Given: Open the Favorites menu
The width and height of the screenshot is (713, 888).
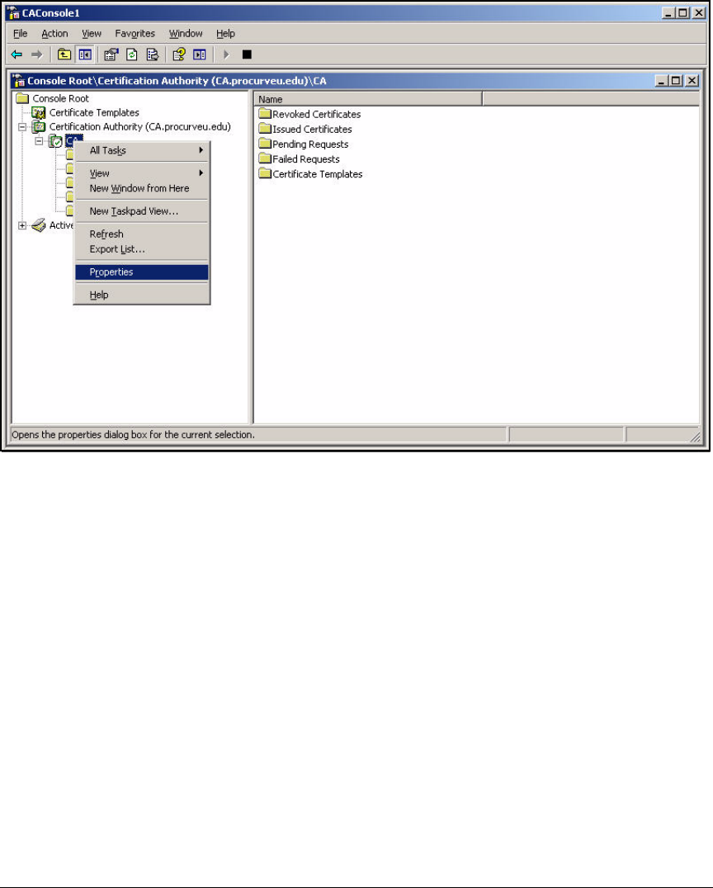Looking at the screenshot, I should coord(135,33).
